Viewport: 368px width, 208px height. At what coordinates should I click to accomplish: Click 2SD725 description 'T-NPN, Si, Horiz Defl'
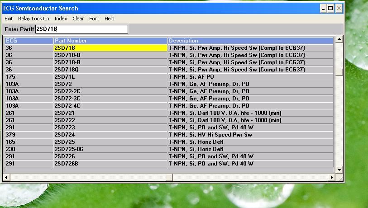click(250, 142)
